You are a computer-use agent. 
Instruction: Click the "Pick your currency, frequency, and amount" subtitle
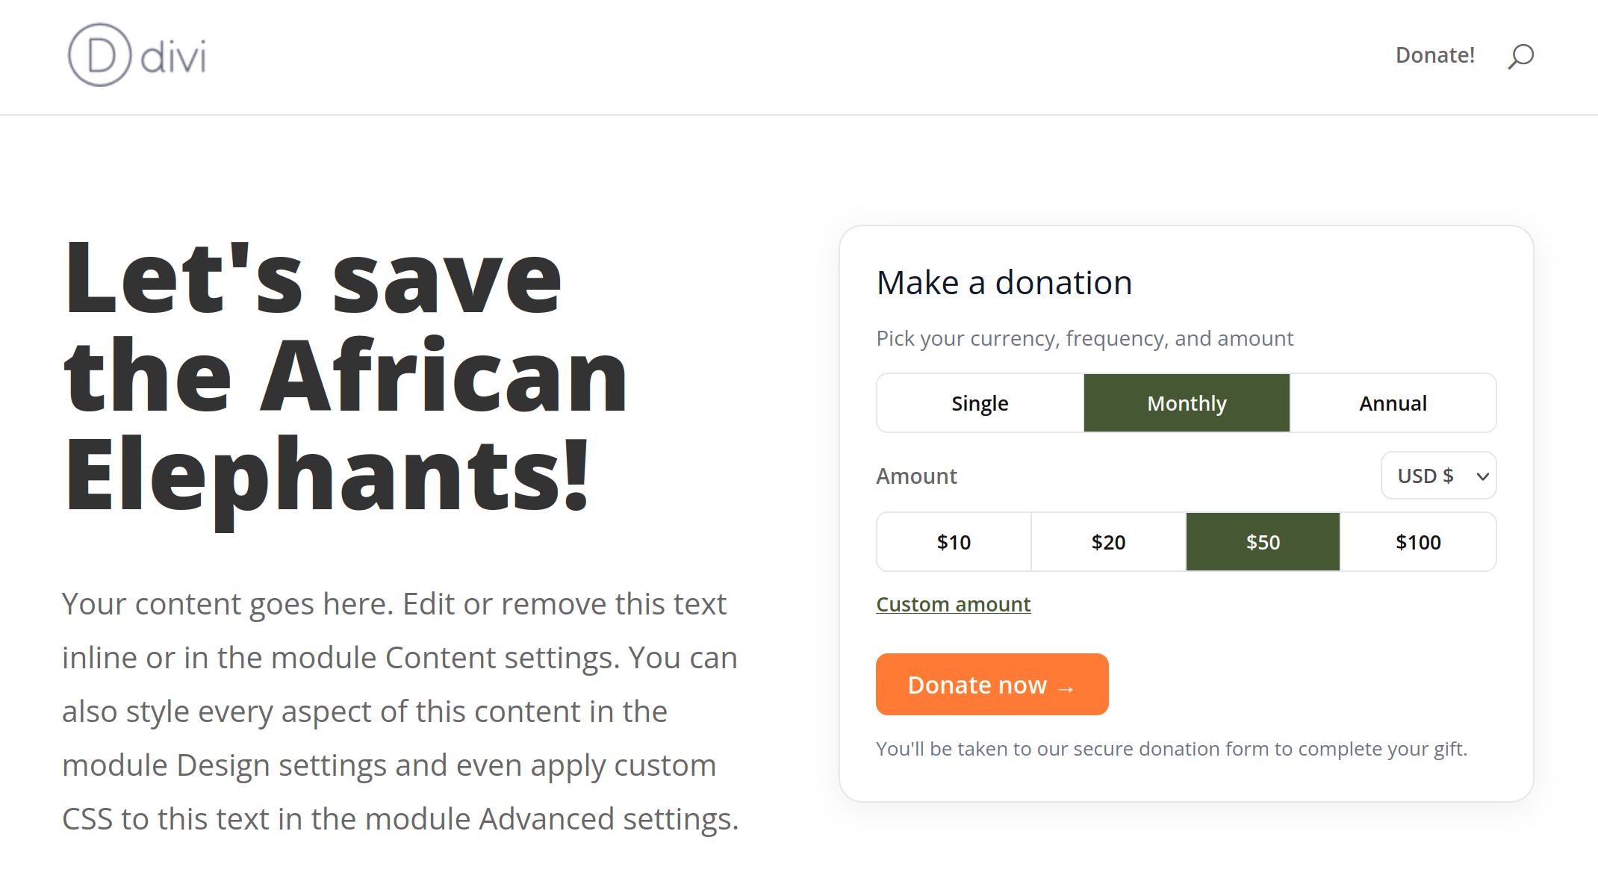point(1084,339)
